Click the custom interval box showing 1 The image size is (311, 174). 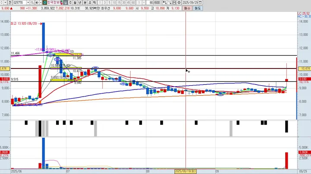tap(139, 3)
